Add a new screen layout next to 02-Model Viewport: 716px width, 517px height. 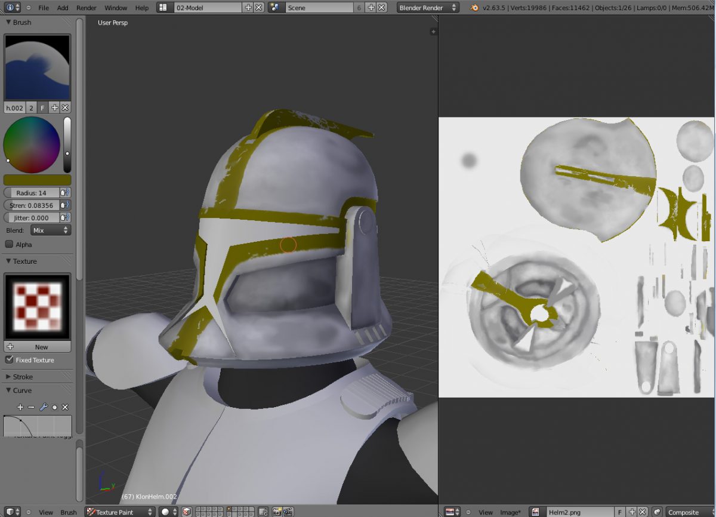[x=248, y=8]
